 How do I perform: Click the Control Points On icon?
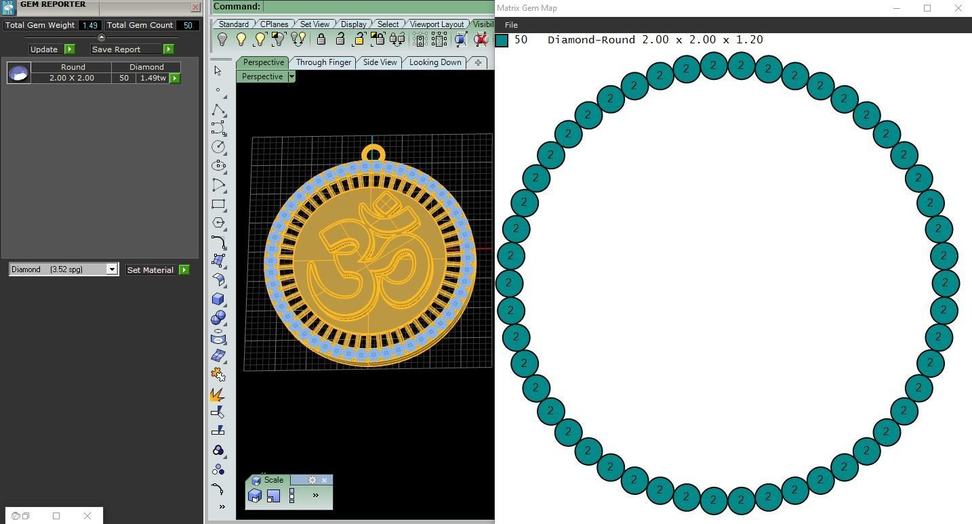click(420, 40)
